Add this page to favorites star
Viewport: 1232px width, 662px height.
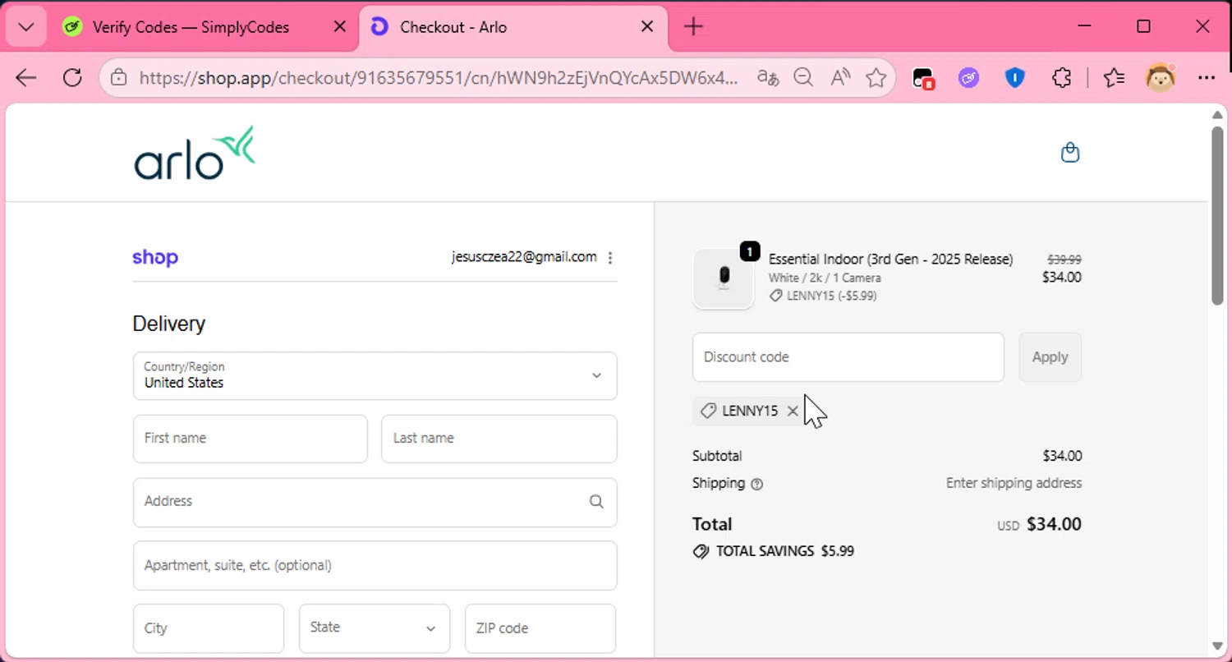(876, 78)
